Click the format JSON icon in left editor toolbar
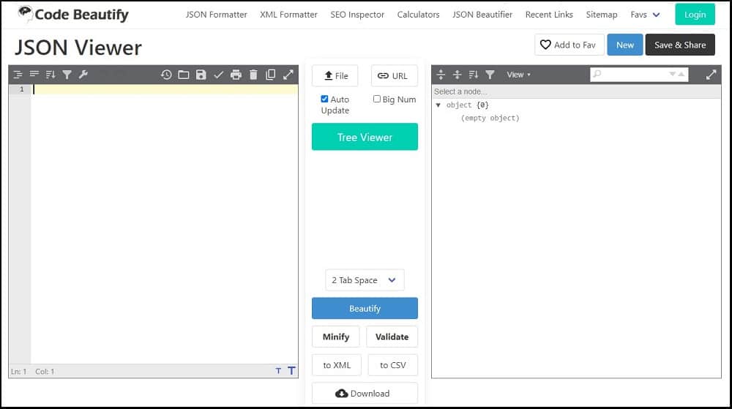 pos(18,74)
